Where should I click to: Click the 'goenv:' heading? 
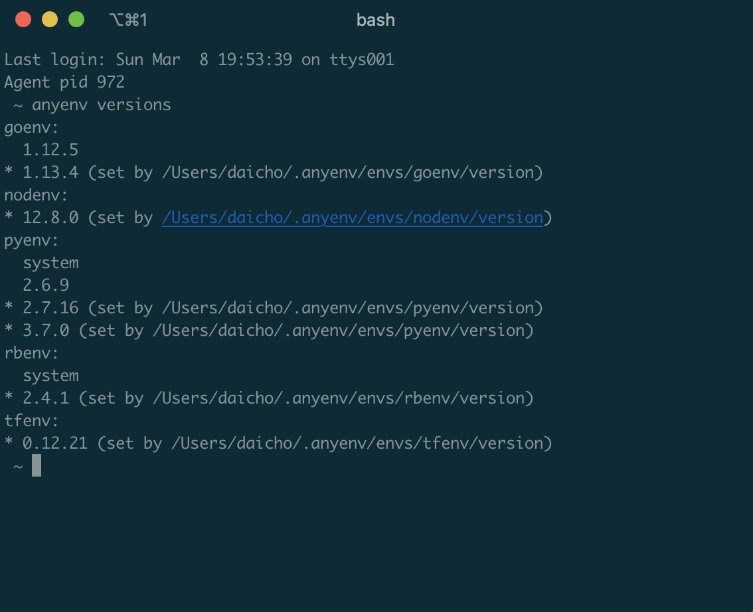[31, 127]
